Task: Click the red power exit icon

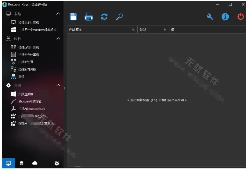Action: [x=241, y=16]
